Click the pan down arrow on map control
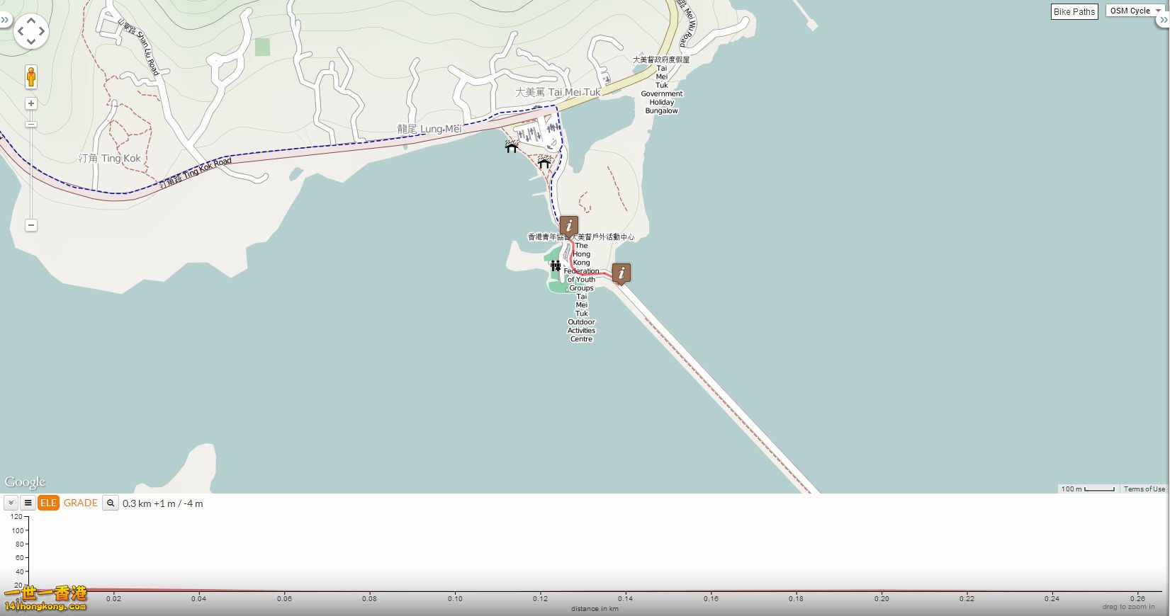 (30, 42)
